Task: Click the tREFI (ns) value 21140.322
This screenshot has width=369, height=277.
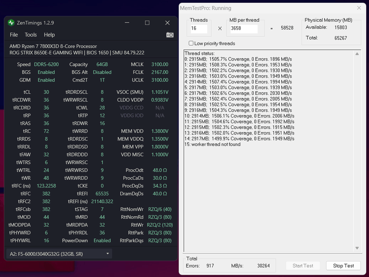Action: 102,201
